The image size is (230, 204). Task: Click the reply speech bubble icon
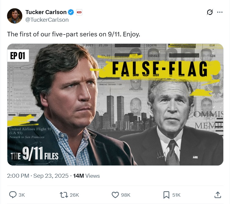(13, 195)
